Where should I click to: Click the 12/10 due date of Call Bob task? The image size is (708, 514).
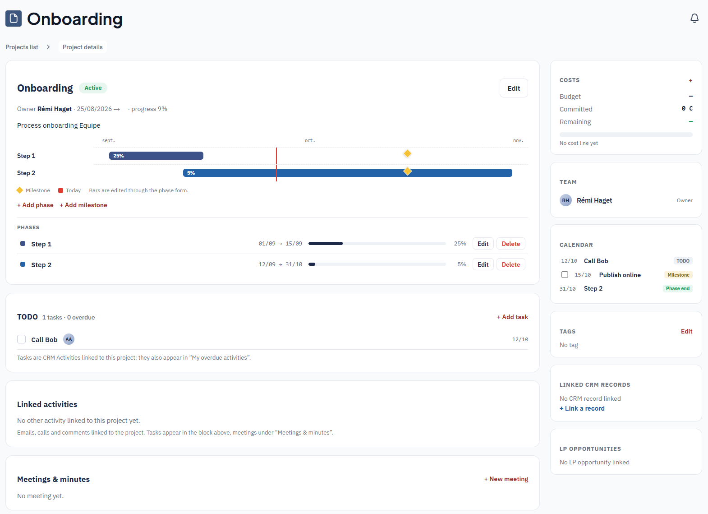(520, 339)
